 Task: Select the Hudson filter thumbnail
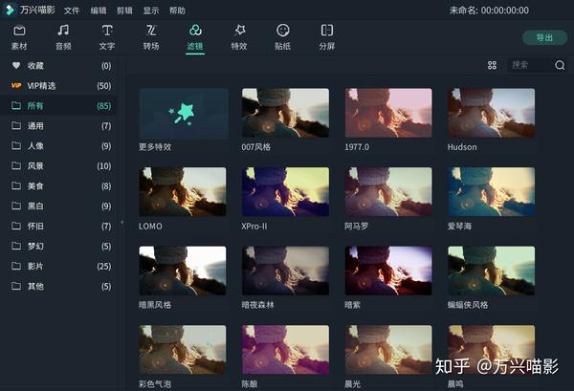pyautogui.click(x=492, y=113)
